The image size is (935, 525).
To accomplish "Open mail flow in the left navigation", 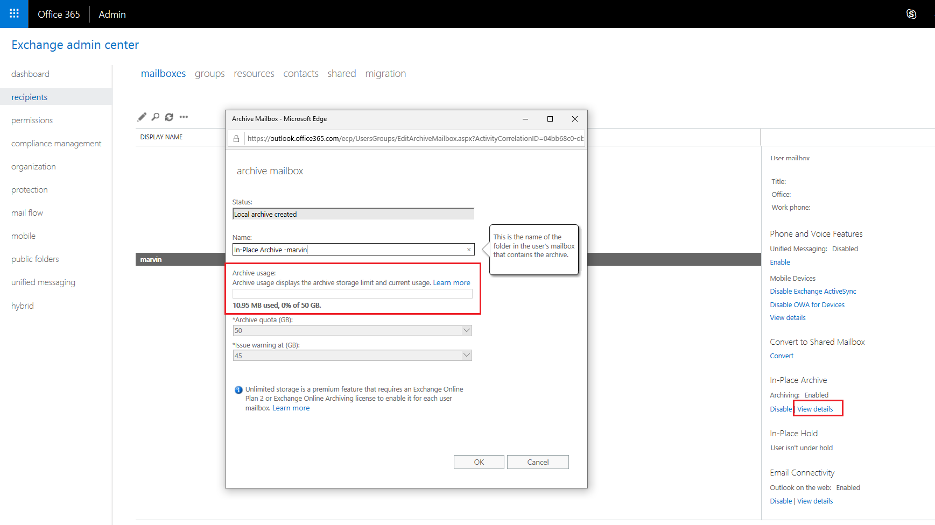I will click(27, 213).
